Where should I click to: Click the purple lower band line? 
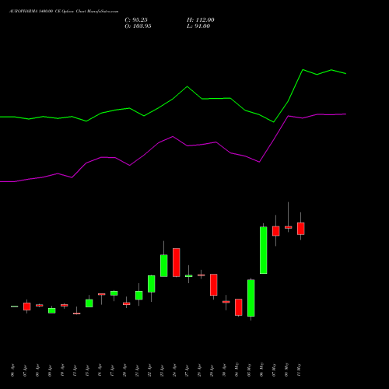click(173, 137)
